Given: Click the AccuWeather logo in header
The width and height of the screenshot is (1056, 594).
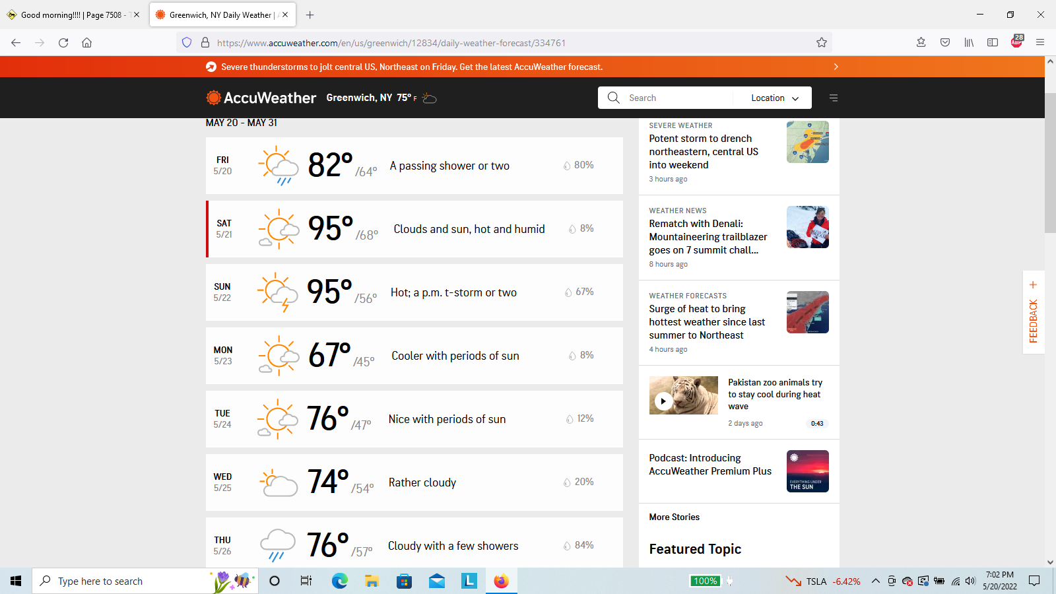Looking at the screenshot, I should click(261, 98).
